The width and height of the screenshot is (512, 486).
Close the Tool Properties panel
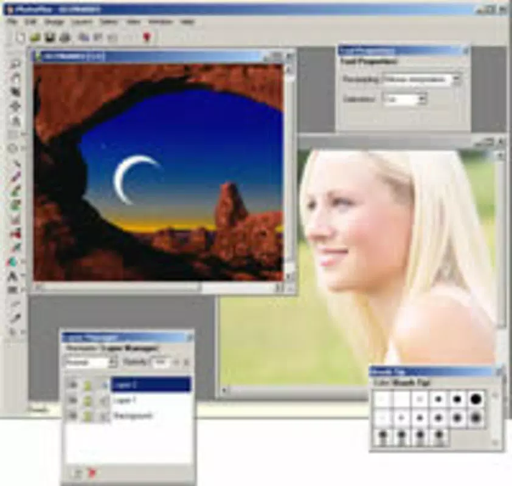[466, 50]
